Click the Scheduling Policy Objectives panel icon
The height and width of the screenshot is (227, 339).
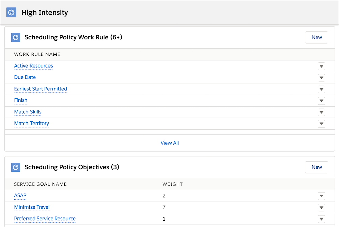pyautogui.click(x=15, y=167)
